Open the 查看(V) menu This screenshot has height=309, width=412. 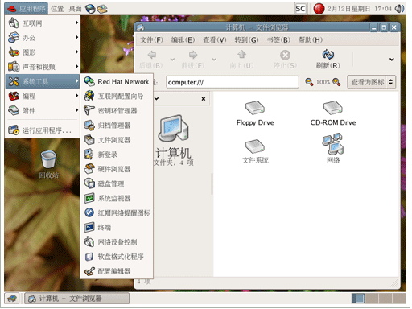[215, 40]
